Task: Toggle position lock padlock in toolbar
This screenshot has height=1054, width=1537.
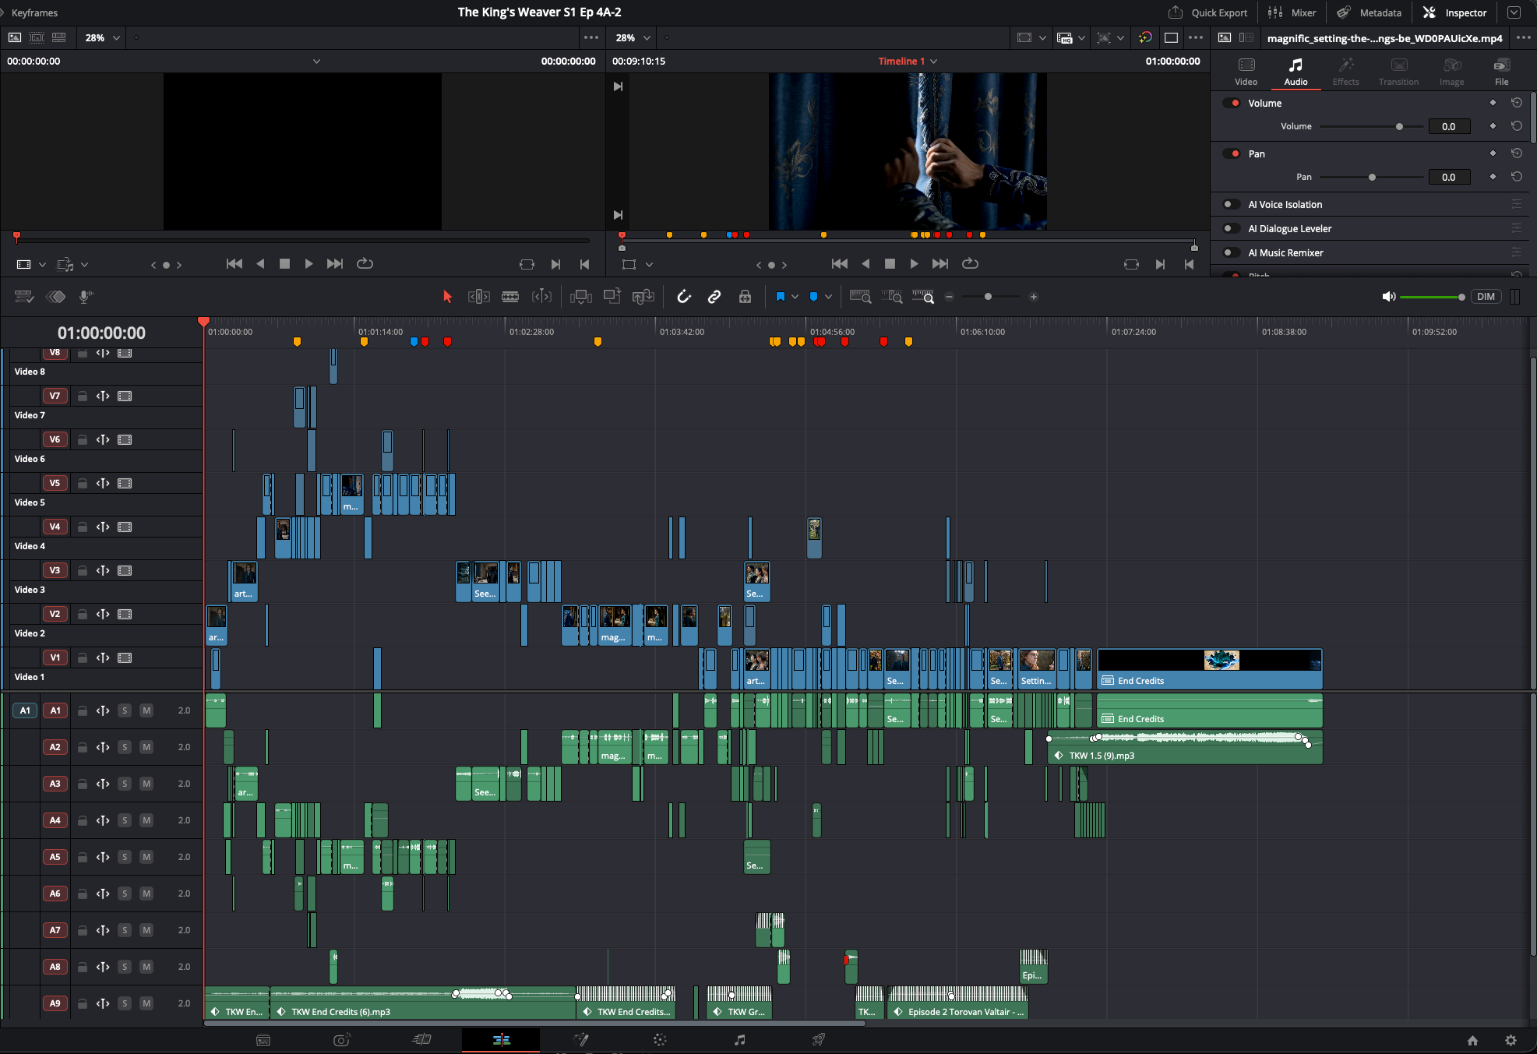Action: [746, 297]
